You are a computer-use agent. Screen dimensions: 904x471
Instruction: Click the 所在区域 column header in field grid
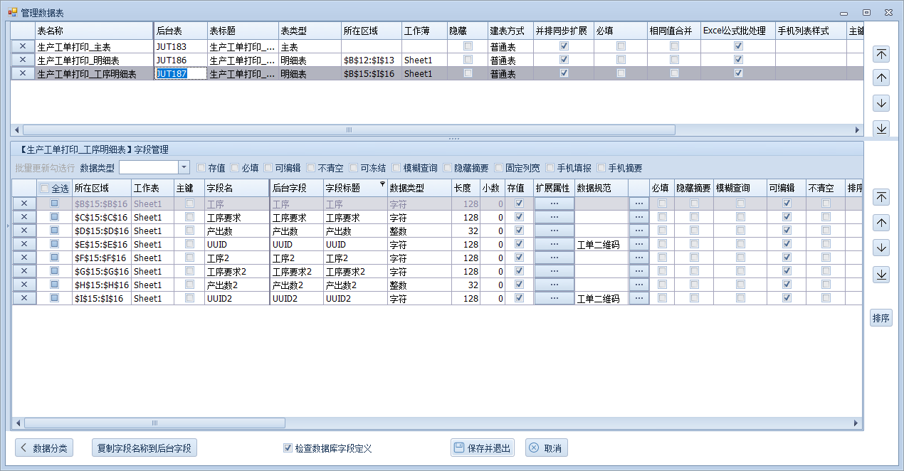pyautogui.click(x=101, y=188)
